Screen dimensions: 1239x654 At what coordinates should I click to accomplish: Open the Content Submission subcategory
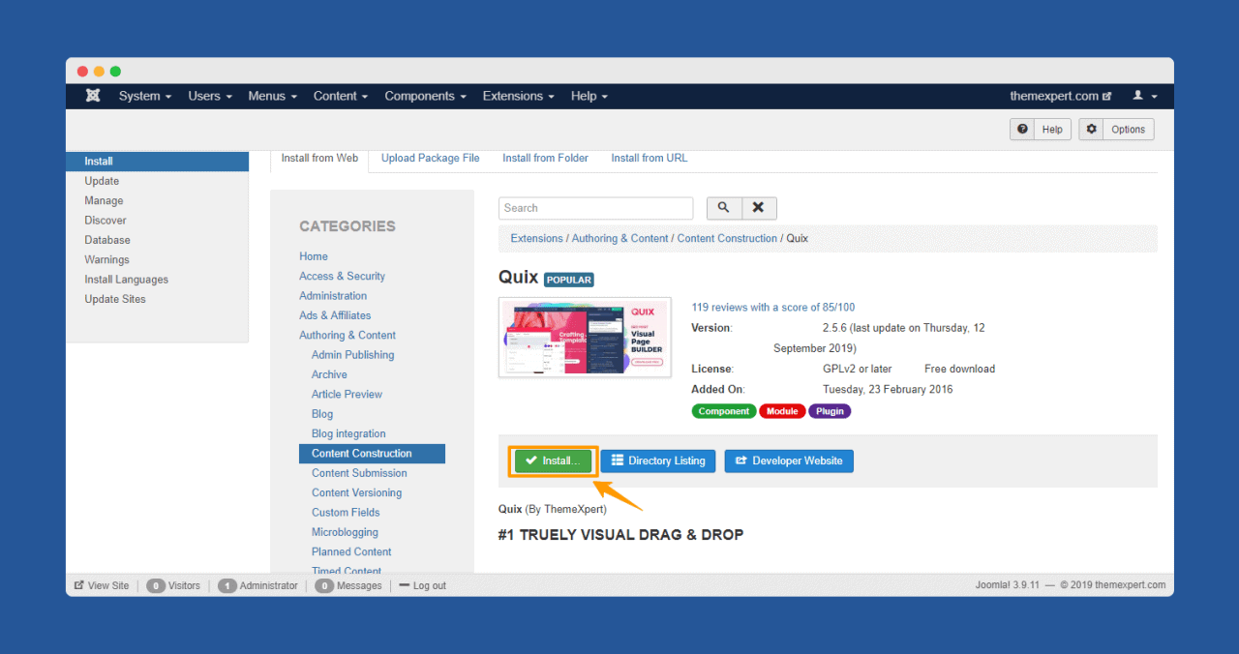pyautogui.click(x=359, y=473)
